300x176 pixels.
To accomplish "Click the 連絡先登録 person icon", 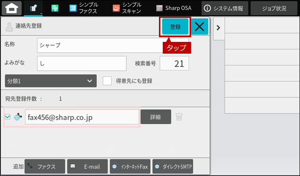I will (9, 27).
